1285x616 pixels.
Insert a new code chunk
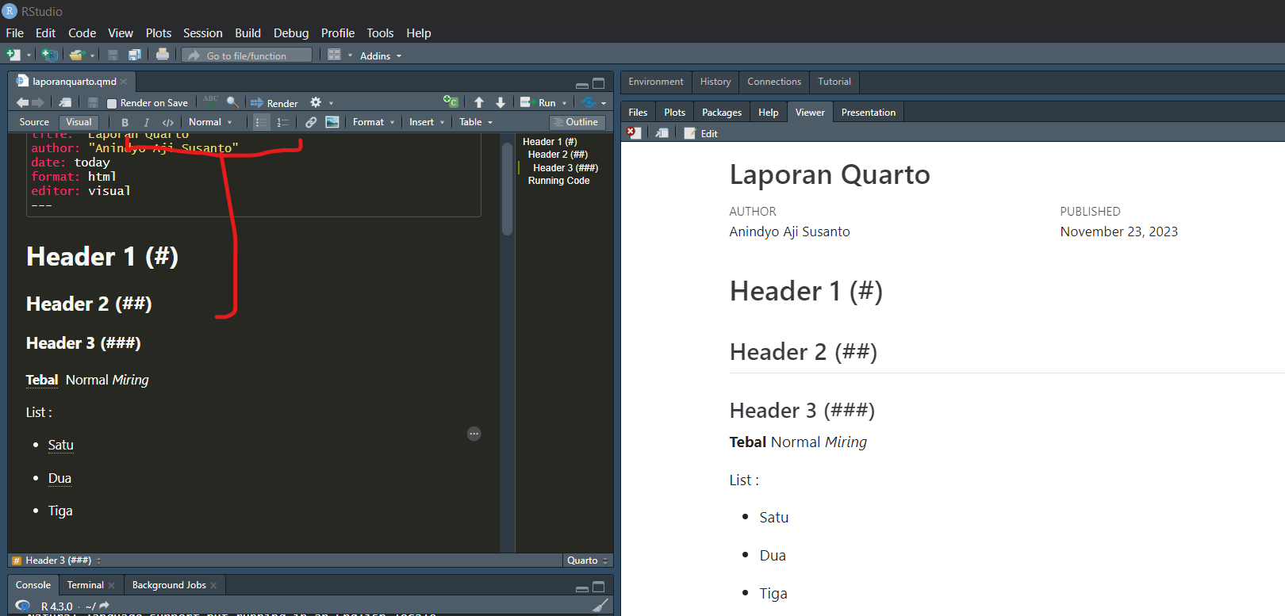pos(451,101)
